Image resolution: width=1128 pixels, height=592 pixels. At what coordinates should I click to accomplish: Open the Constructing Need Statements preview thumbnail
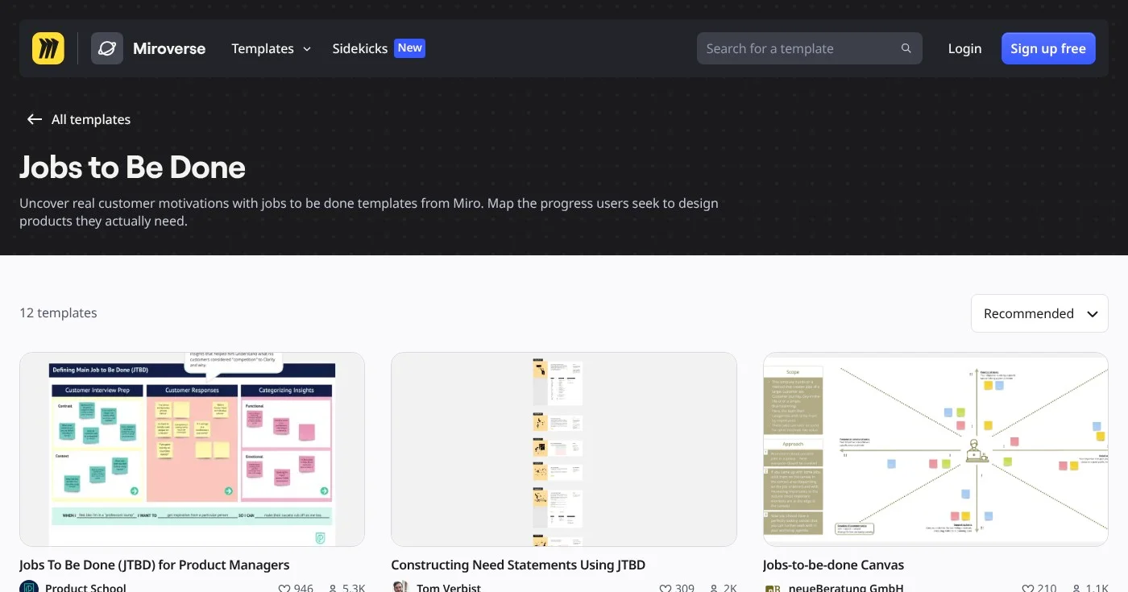[x=564, y=449]
